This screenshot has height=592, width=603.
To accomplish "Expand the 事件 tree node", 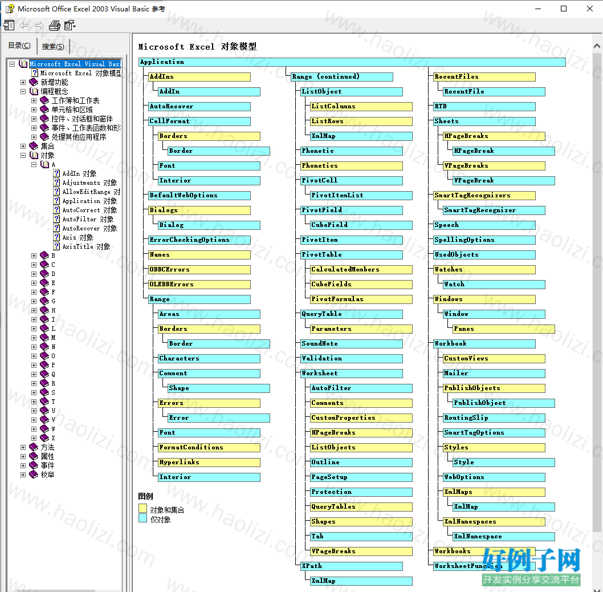I will (x=23, y=466).
